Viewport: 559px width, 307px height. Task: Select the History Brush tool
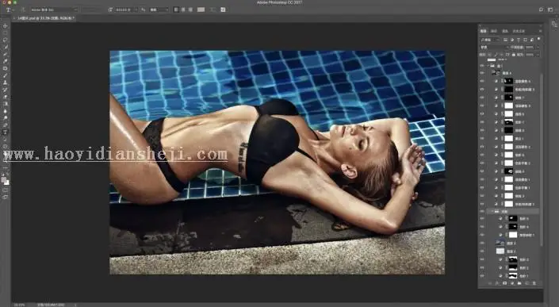coord(6,90)
